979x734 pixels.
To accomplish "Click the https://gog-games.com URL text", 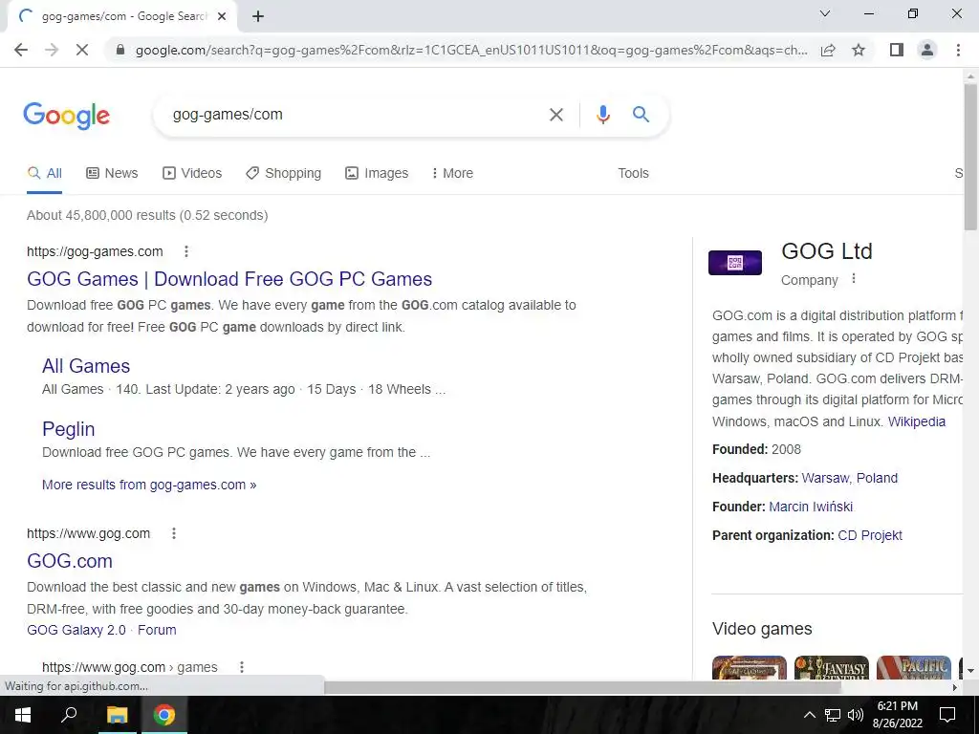I will pyautogui.click(x=95, y=252).
